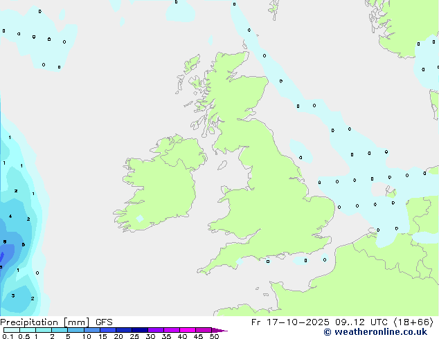Viewport: 439px width, 339px height.
Task: Click the 40–45 mm magenta legend swatch
Action: 188,330
